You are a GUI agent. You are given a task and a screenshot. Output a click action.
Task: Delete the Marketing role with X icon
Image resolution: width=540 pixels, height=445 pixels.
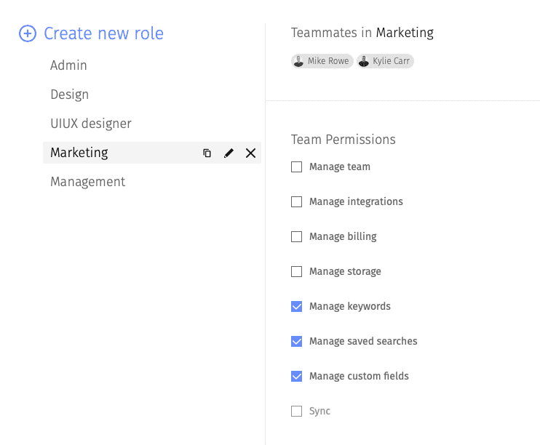point(250,153)
